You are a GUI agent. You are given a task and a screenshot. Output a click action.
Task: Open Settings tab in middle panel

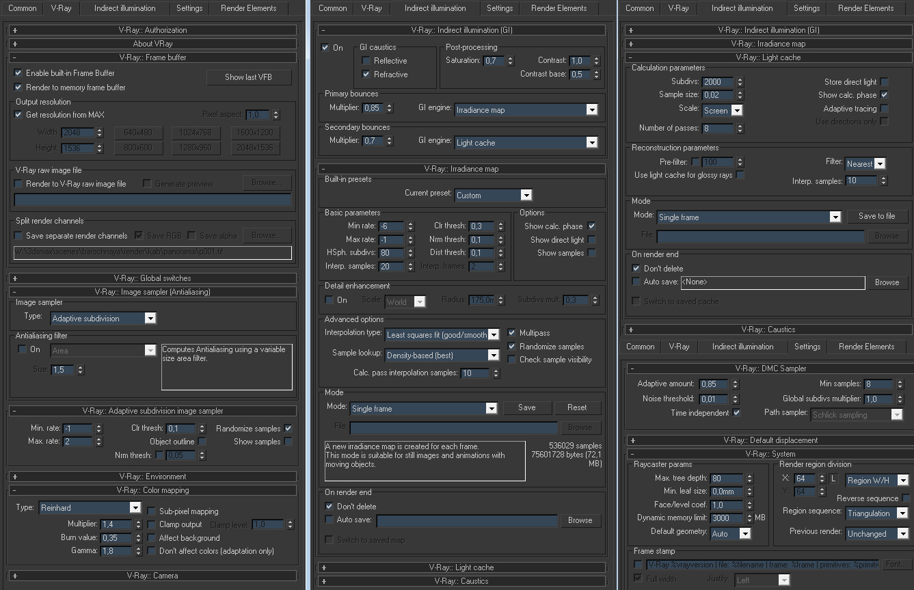pyautogui.click(x=500, y=8)
